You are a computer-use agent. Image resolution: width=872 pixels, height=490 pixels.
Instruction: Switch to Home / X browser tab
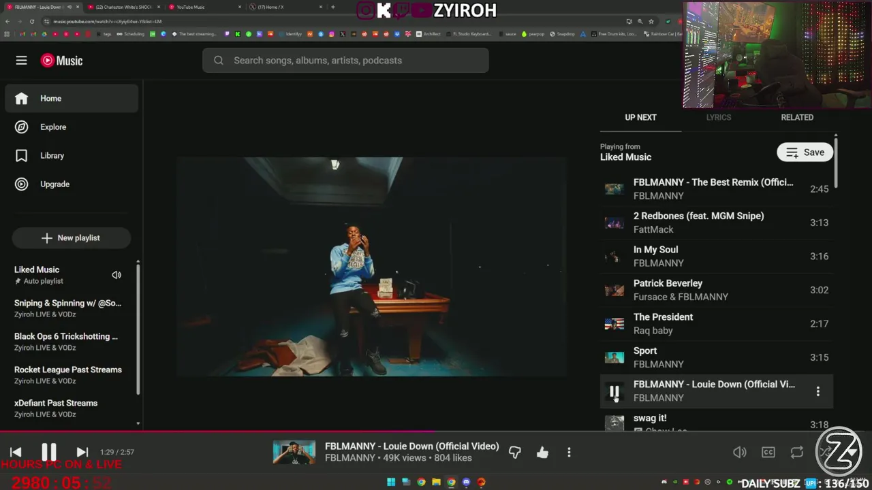coord(285,7)
